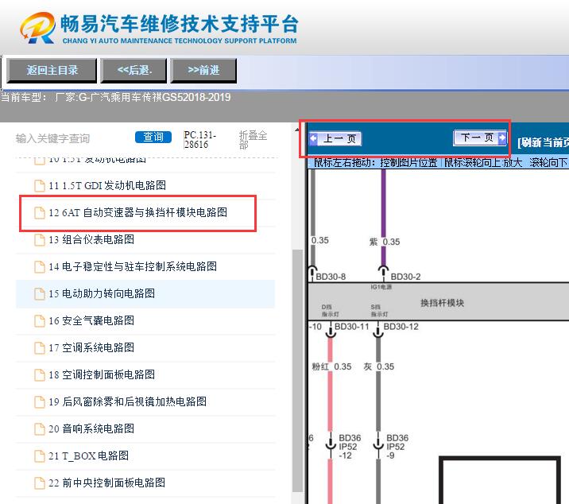Click the 换挡杆模块 label in the diagram
Screen dimensions: 569x504
pyautogui.click(x=442, y=303)
